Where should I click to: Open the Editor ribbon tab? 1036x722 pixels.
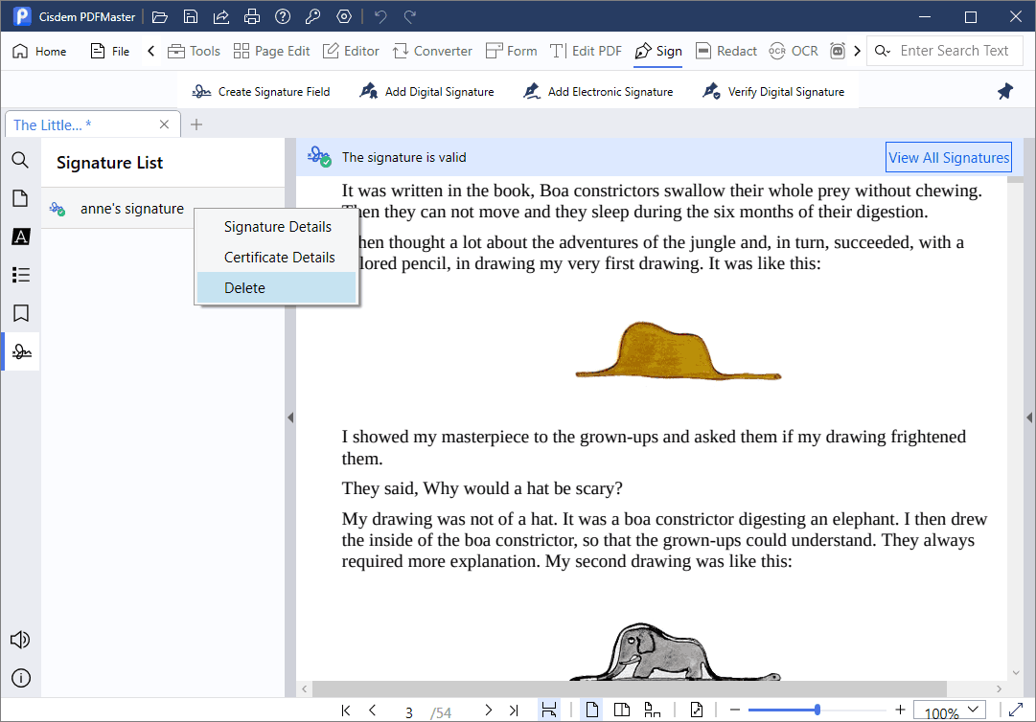(351, 51)
